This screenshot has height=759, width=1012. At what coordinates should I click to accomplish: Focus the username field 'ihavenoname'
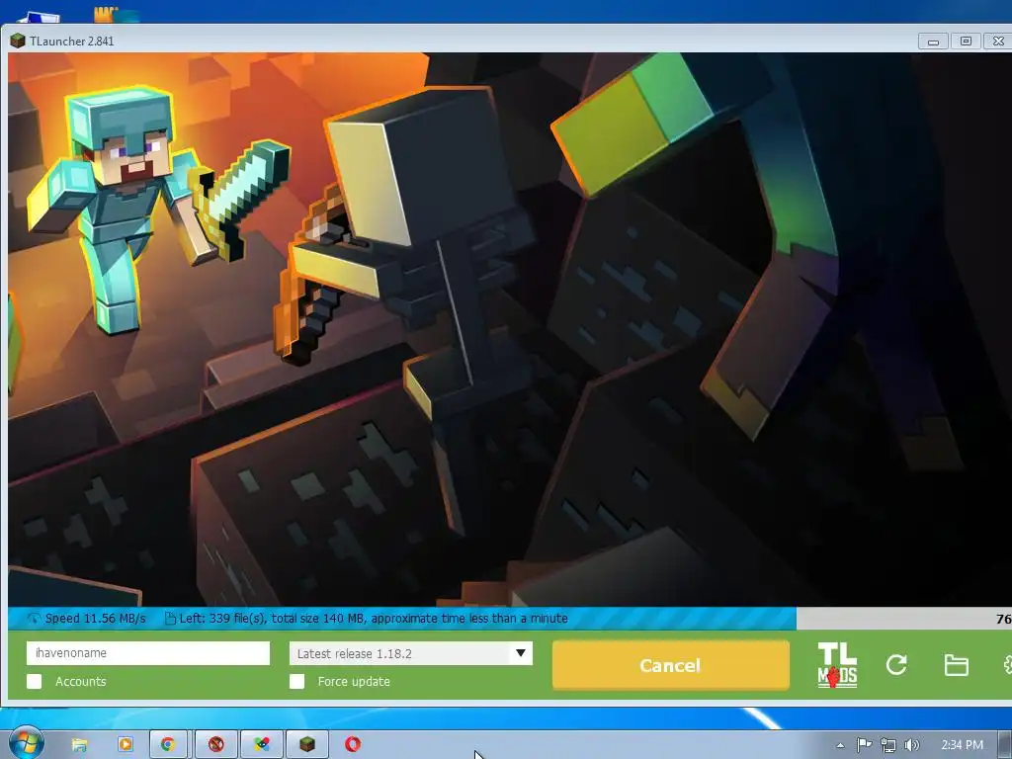click(x=148, y=653)
